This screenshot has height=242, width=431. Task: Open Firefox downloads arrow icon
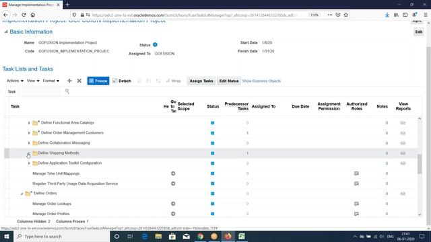click(x=387, y=15)
